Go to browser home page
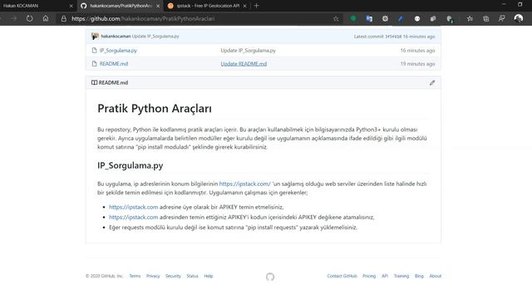This screenshot has height=299, width=532. 46,18
